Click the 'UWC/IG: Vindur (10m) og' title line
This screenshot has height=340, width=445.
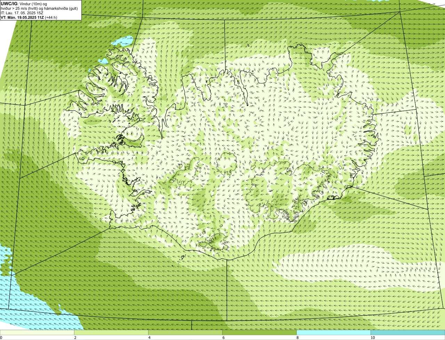point(24,3)
